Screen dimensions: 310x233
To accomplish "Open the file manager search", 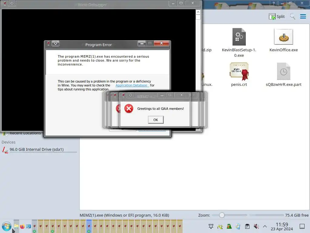I will point(292,16).
